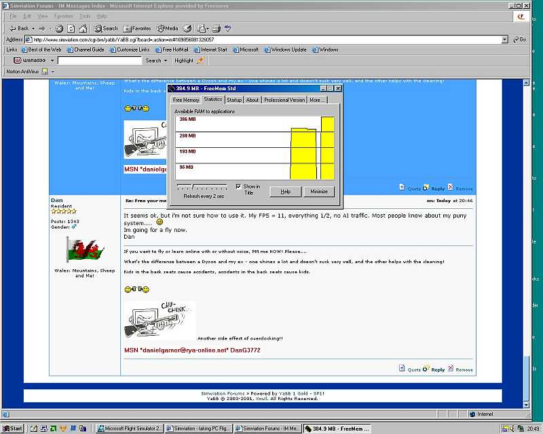Toggle the Show in Title checkbox
The height and width of the screenshot is (434, 543).
tap(238, 186)
